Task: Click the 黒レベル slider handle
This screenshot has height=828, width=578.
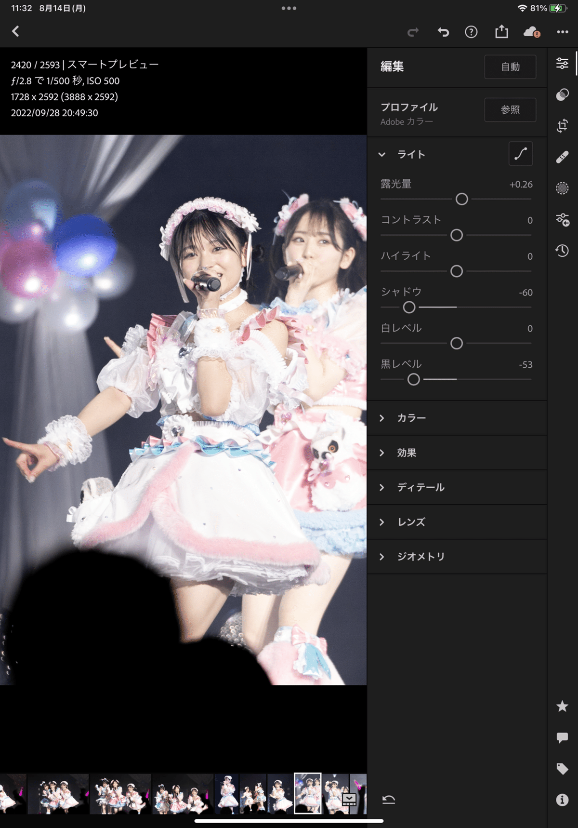Action: (413, 379)
